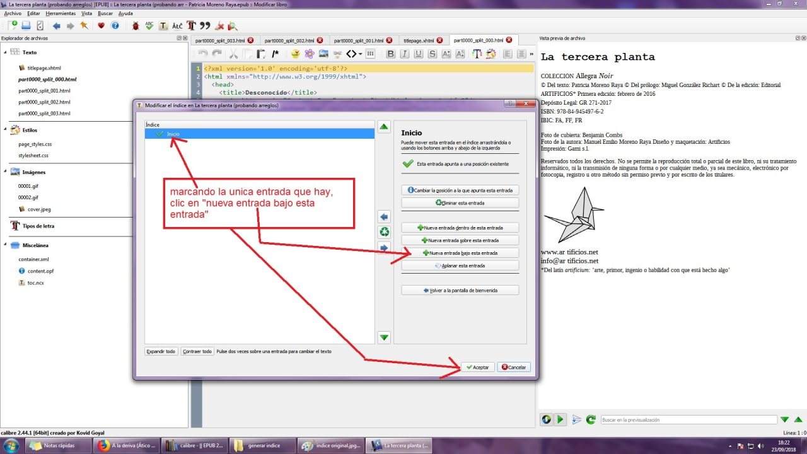Screen dimensions: 807x454
Task: Open the Editar menu
Action: 33,13
